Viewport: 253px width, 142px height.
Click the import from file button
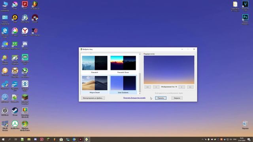(x=93, y=98)
